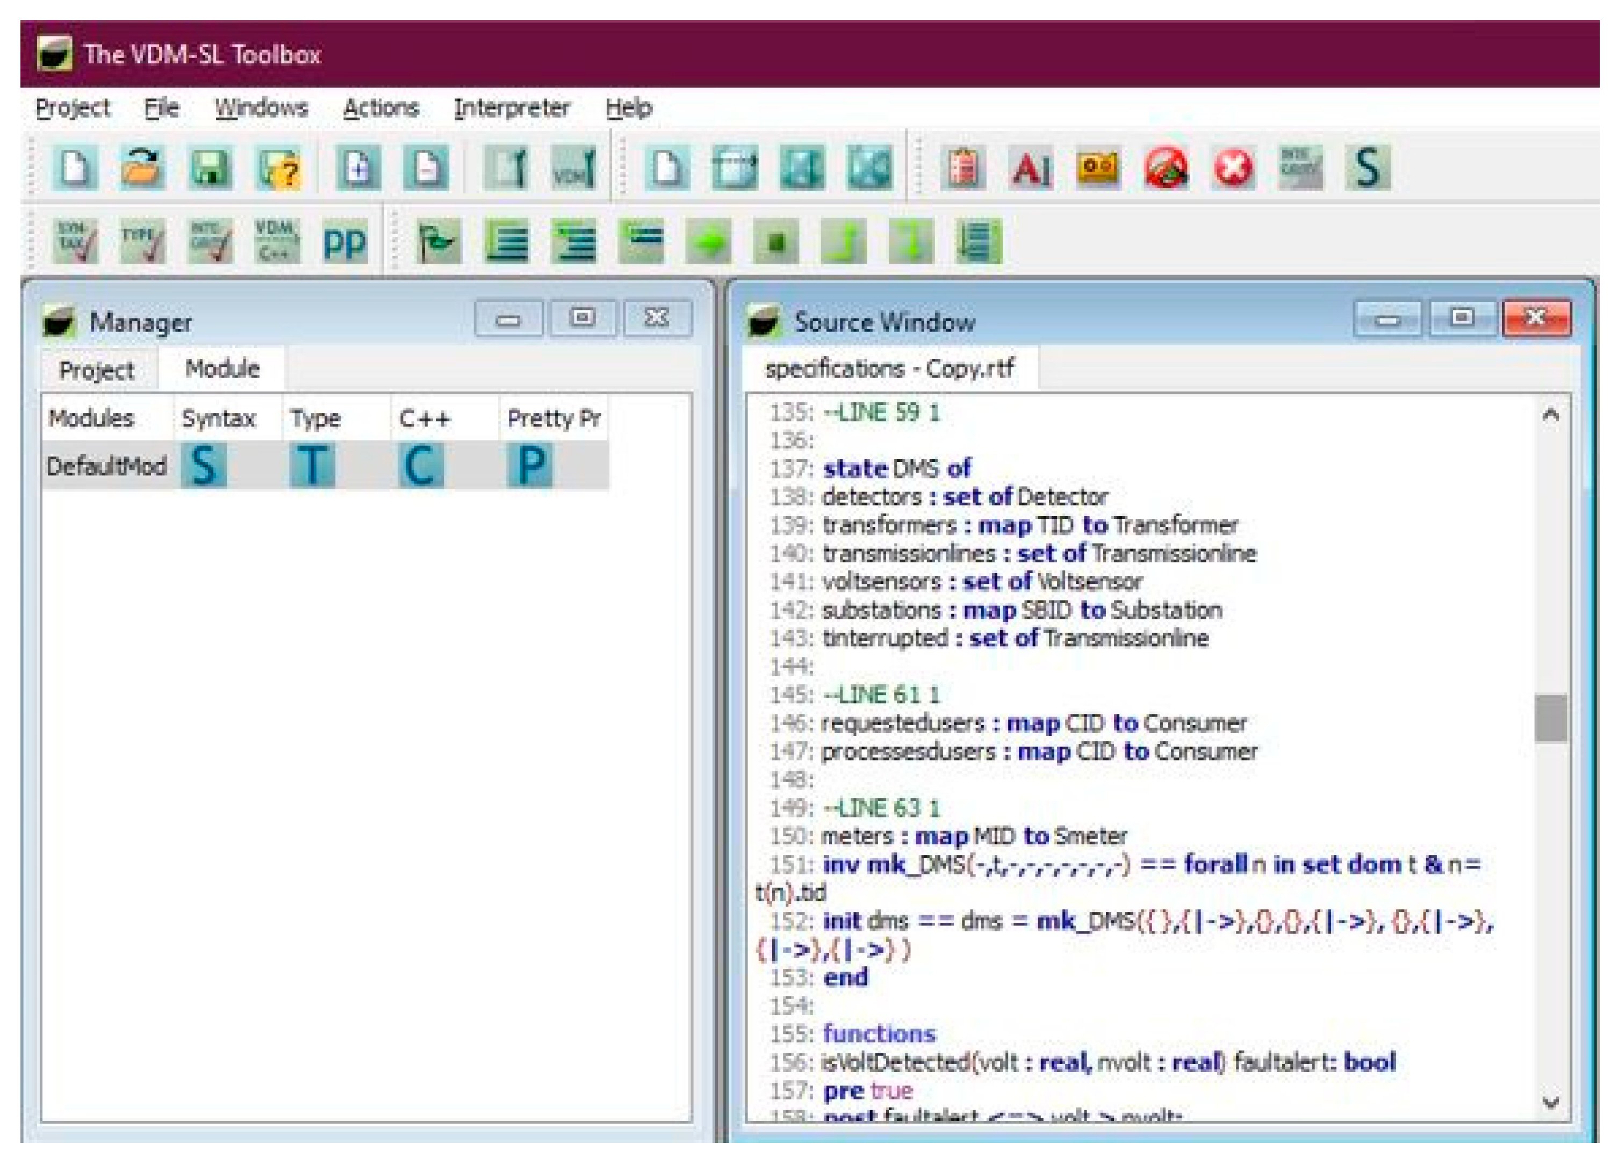Click the Syntax column header
Image resolution: width=1618 pixels, height=1165 pixels.
[218, 418]
